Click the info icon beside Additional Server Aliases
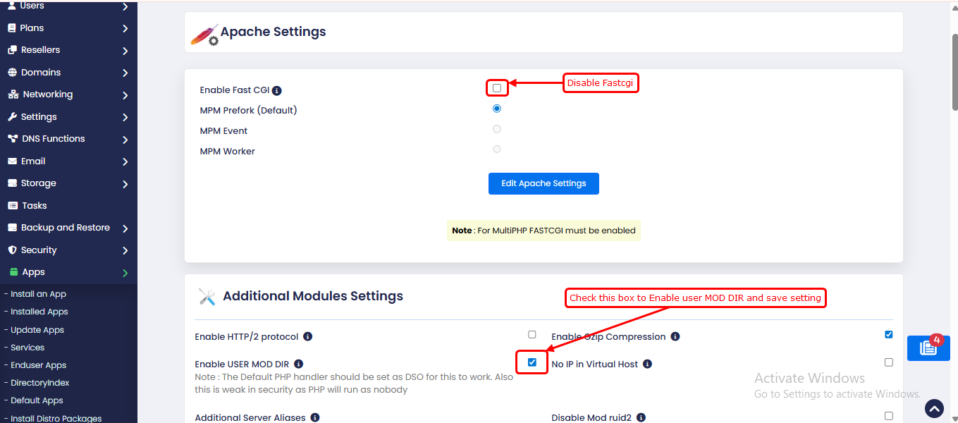This screenshot has height=423, width=958. (x=315, y=418)
